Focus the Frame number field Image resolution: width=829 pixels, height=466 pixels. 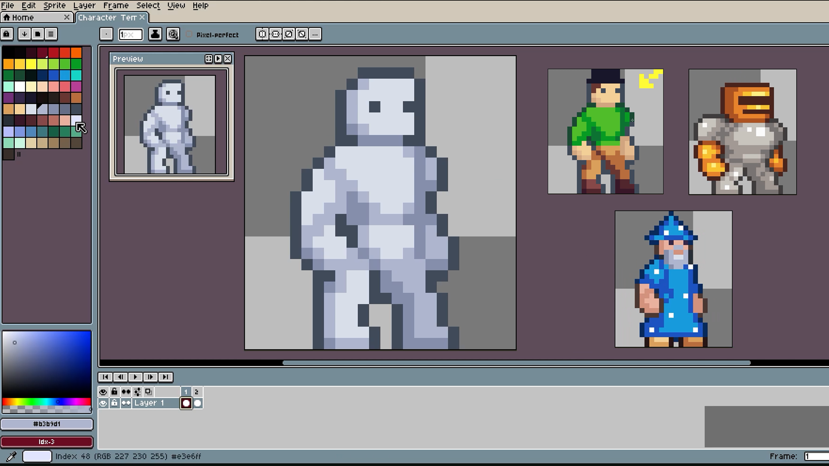point(816,456)
